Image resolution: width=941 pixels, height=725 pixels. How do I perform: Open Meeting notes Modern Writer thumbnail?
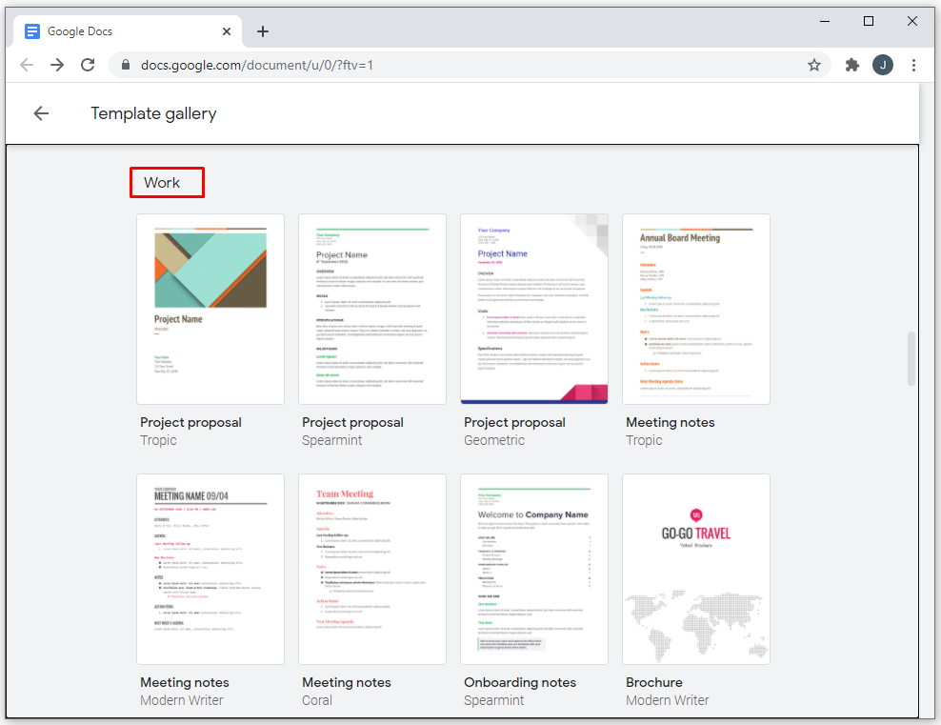[210, 569]
